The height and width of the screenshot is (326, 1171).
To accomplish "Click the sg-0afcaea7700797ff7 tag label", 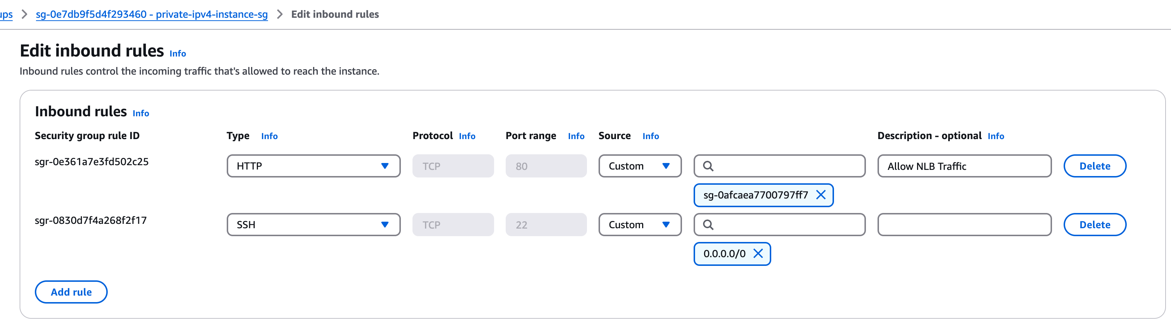I will [756, 195].
